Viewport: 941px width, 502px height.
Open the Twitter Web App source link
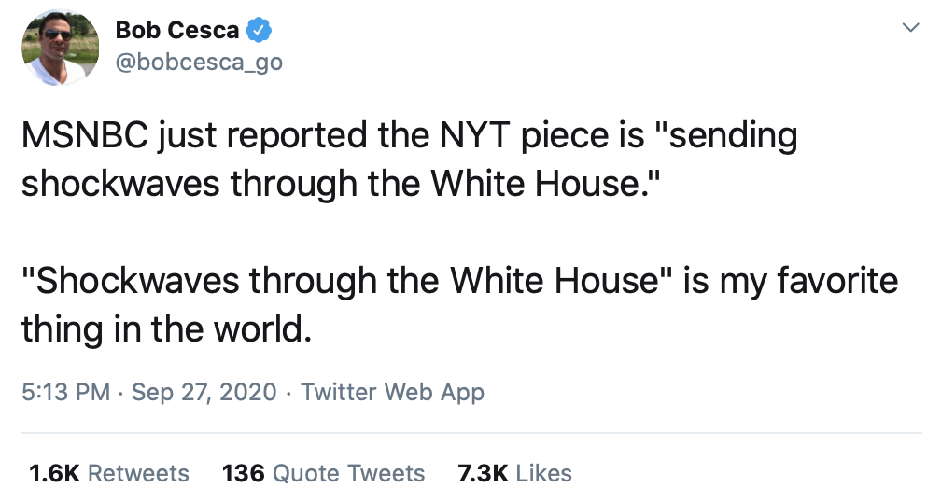[x=392, y=392]
